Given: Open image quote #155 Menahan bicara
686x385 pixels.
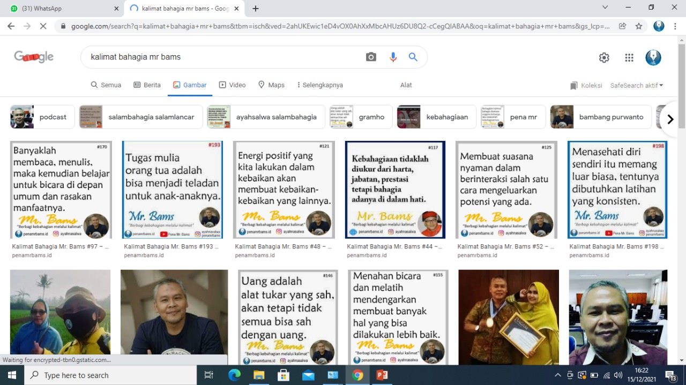Looking at the screenshot, I should 398,318.
